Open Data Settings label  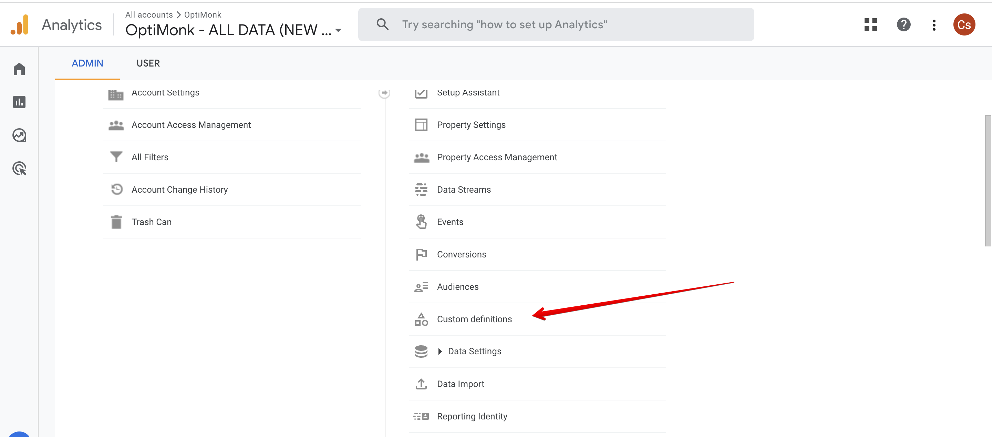474,351
